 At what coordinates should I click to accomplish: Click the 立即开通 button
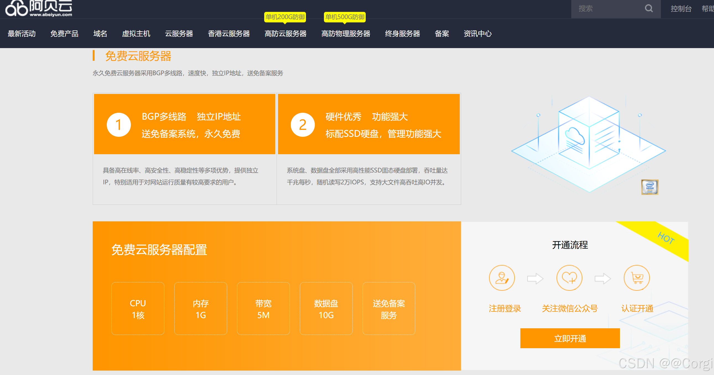(x=570, y=338)
